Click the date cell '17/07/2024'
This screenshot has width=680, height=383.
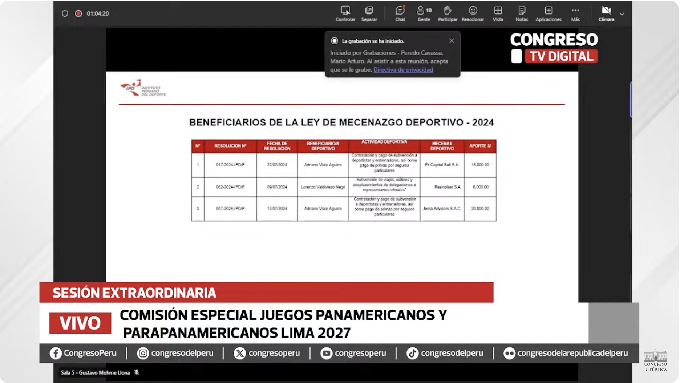[277, 209]
